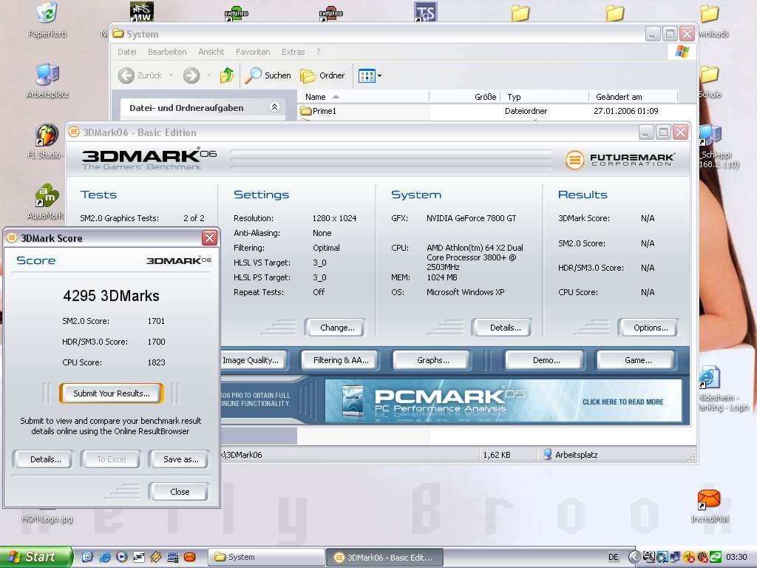
Task: Open the Favoriten menu
Action: click(253, 52)
